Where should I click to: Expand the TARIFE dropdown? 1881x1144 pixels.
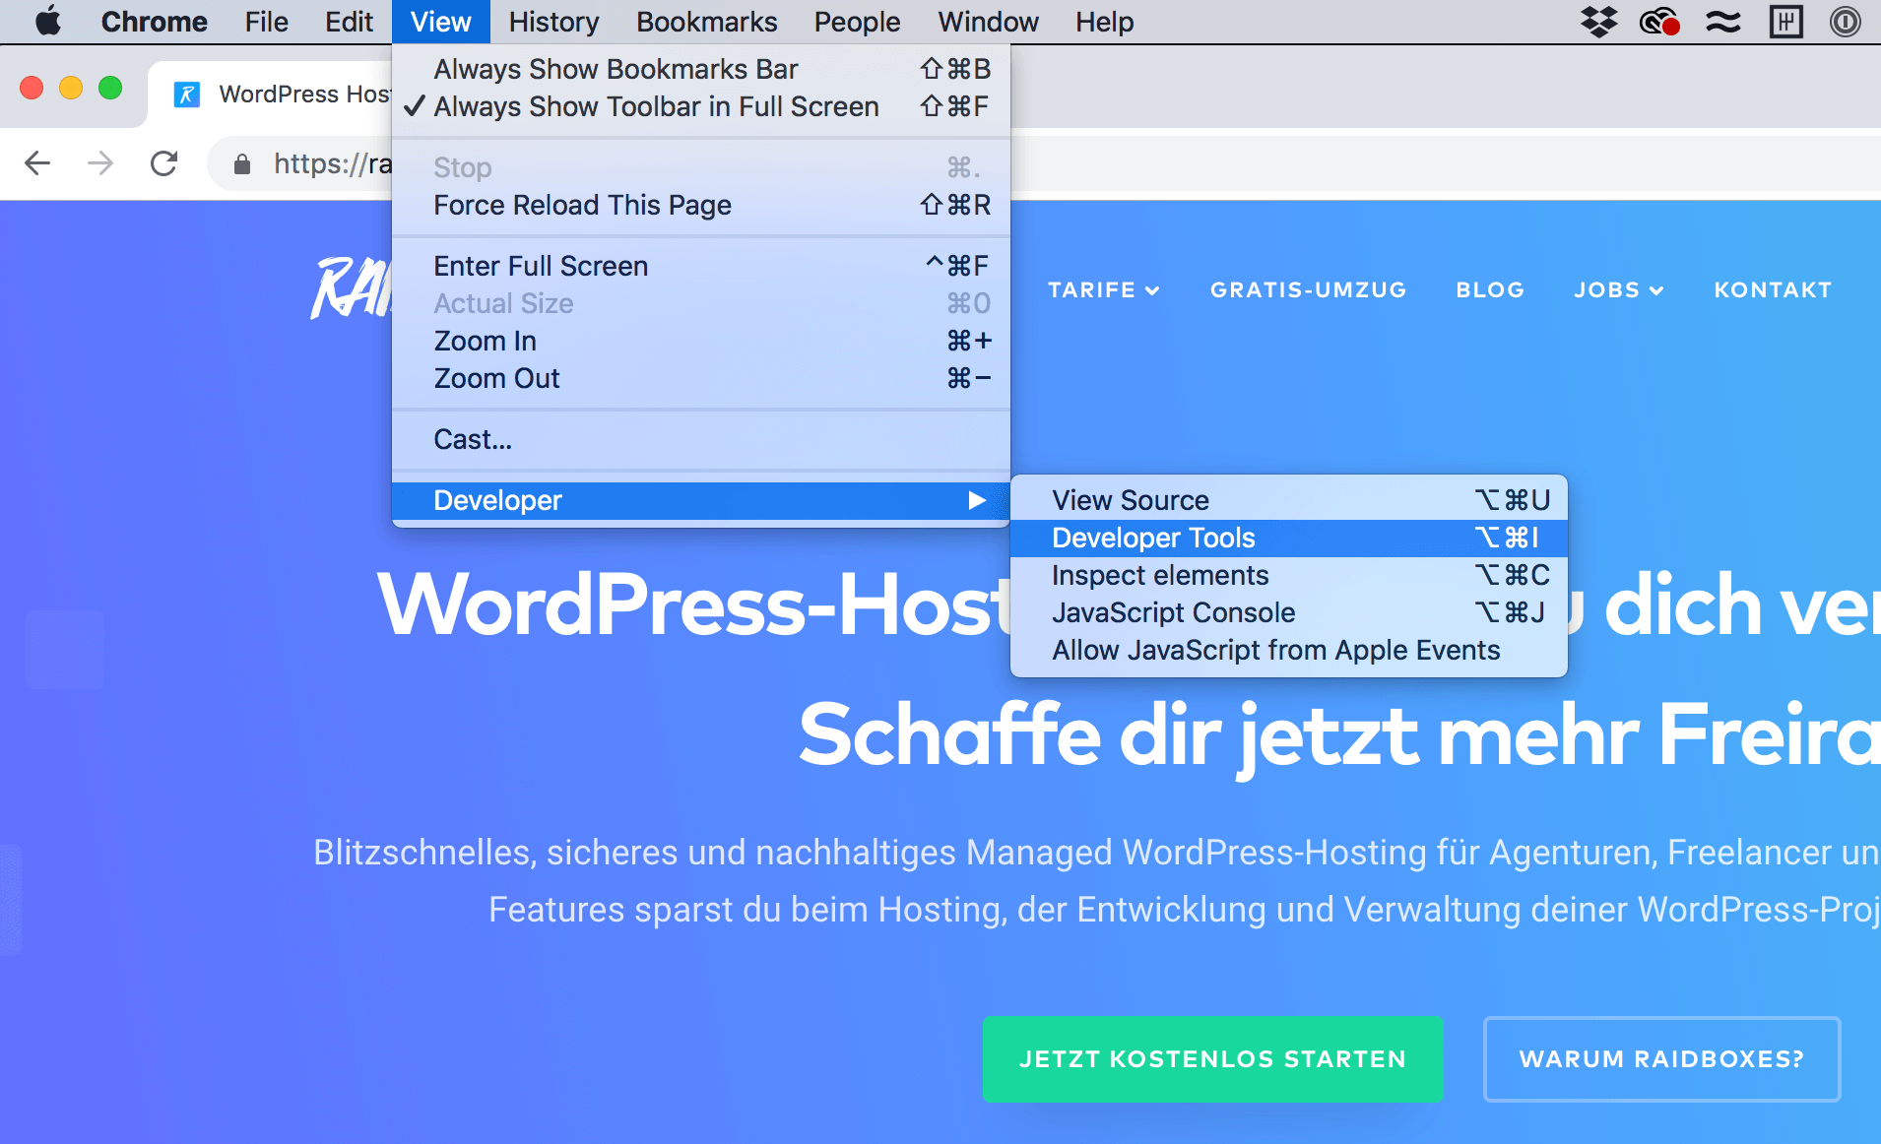(1104, 289)
